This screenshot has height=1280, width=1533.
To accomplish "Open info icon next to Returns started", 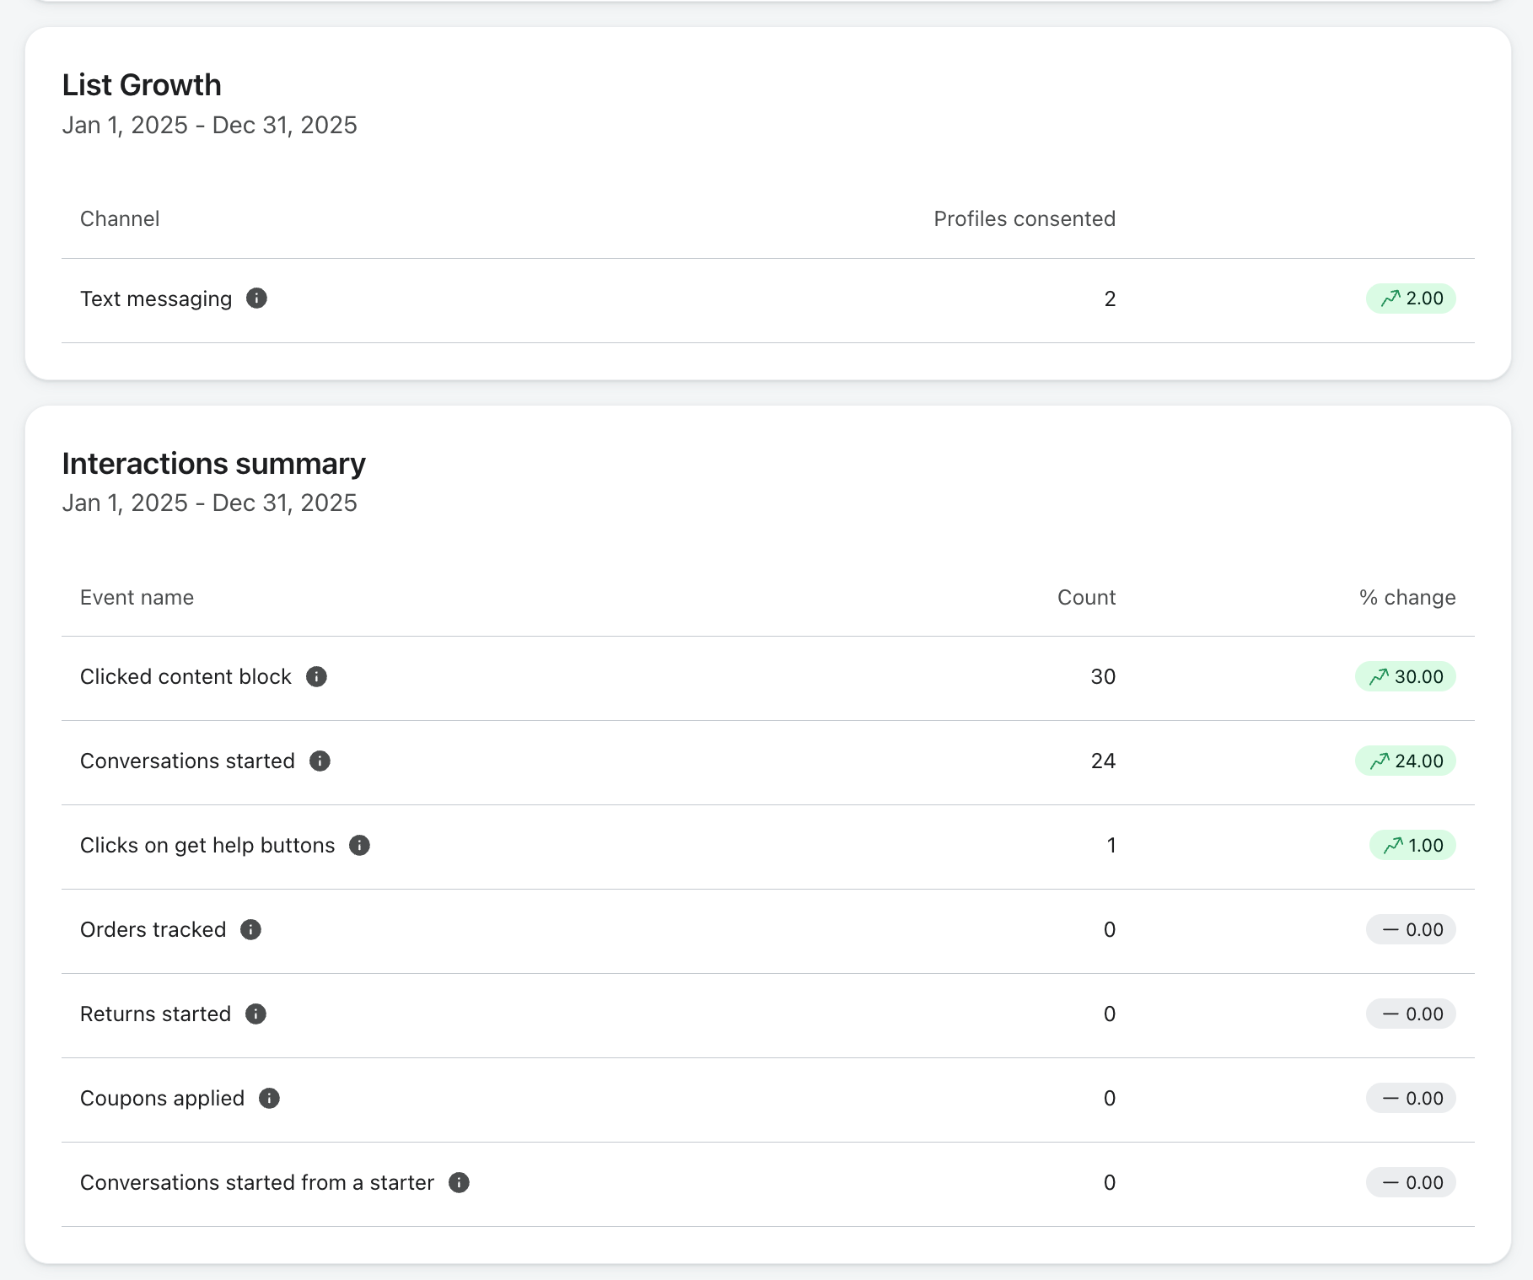I will click(255, 1014).
